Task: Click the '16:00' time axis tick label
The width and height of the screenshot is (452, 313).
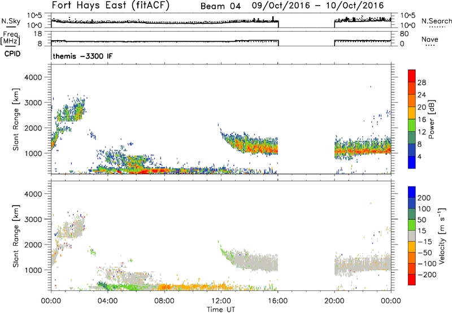Action: [277, 301]
